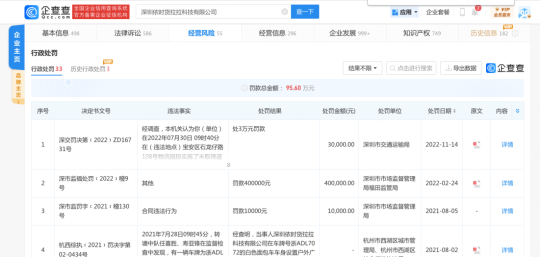This screenshot has height=257, width=540.
Task: Select the 企业主页 side tab
Action: [x=16, y=47]
